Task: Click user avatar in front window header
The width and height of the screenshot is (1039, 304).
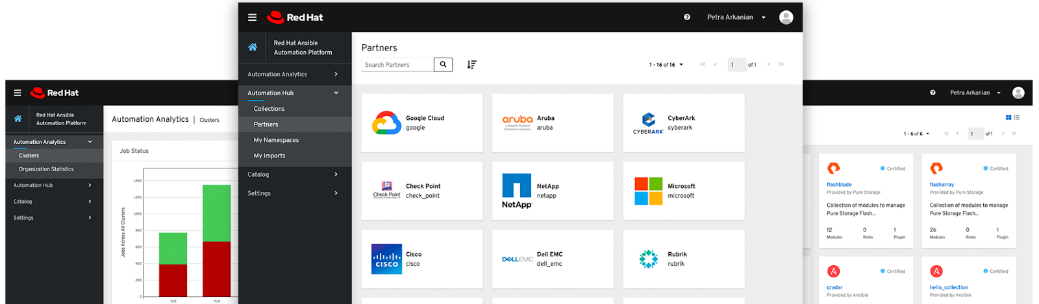Action: (786, 18)
